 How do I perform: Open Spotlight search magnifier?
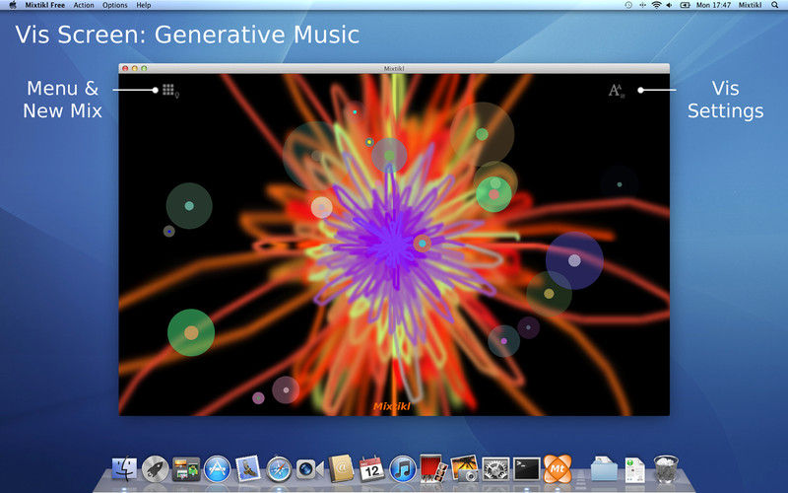775,5
